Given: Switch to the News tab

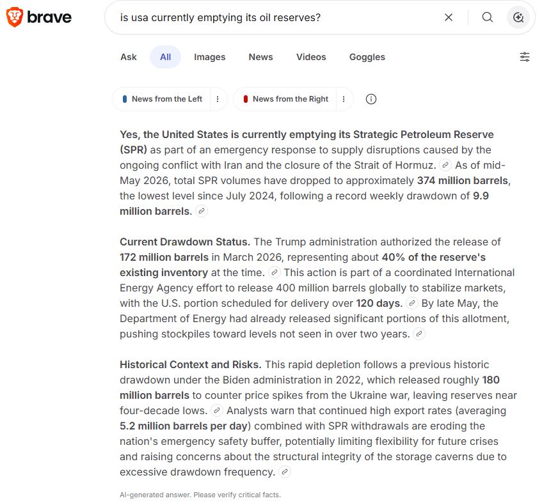Looking at the screenshot, I should tap(260, 57).
